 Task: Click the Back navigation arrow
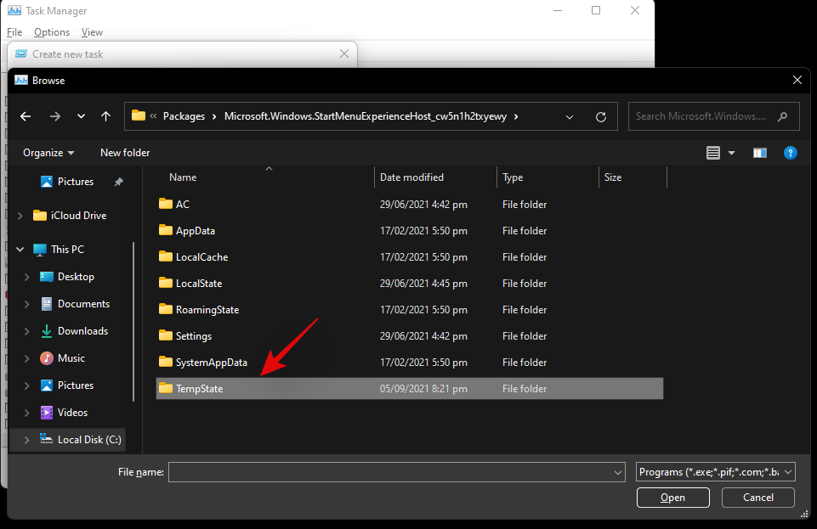[26, 116]
